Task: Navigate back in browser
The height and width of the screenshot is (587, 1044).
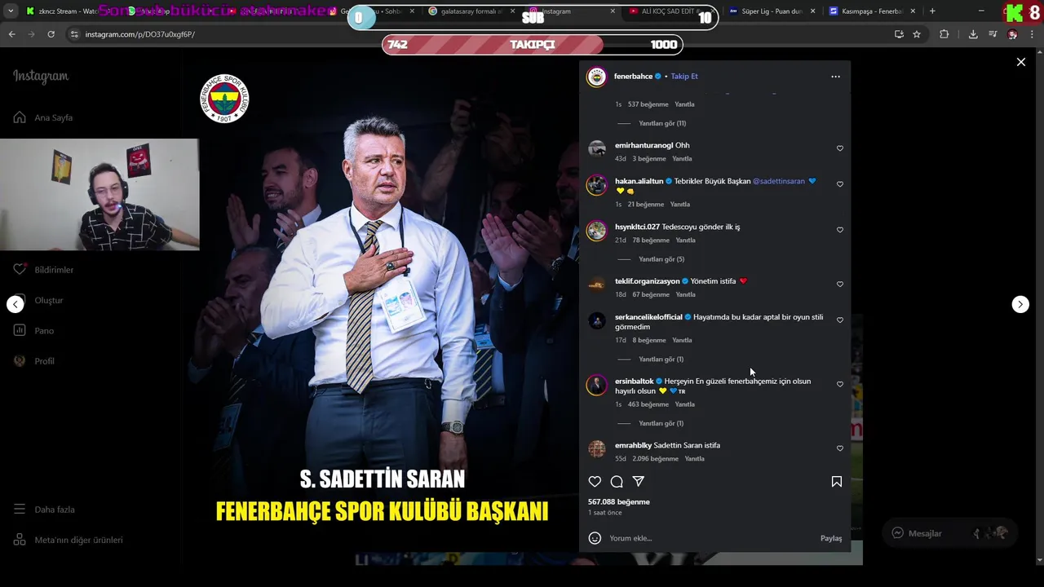Action: click(11, 34)
